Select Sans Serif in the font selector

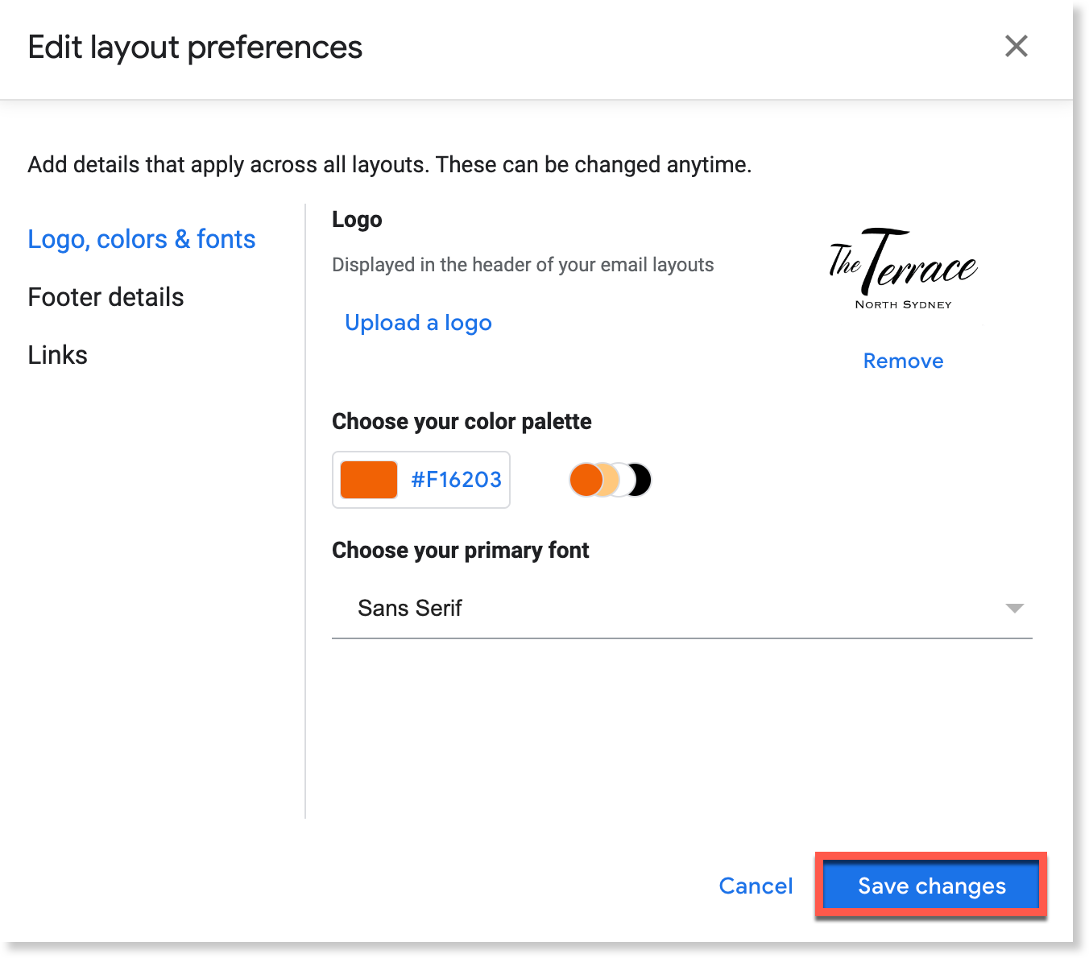(410, 608)
